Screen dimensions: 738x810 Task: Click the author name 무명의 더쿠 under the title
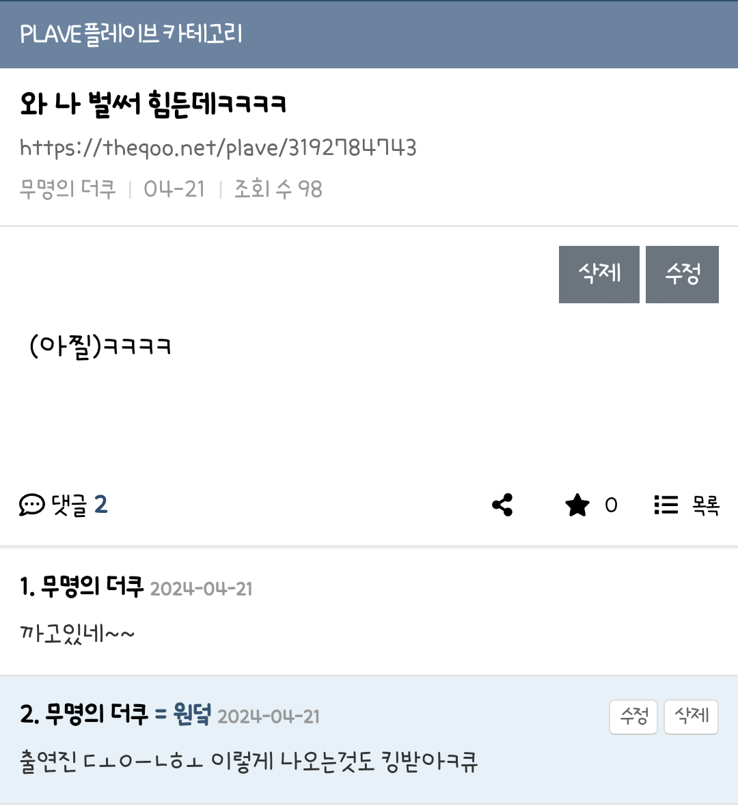coord(68,189)
